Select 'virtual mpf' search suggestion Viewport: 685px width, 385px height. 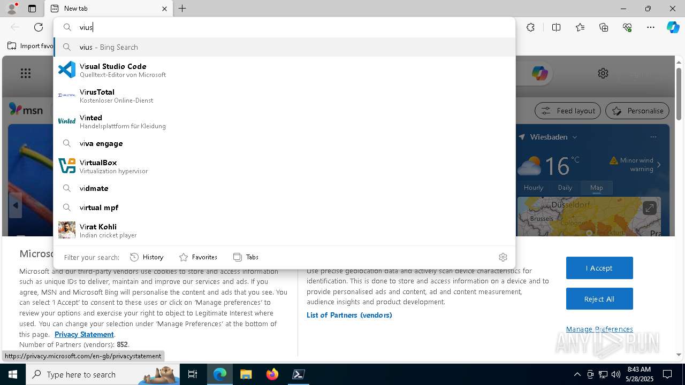tap(284, 207)
